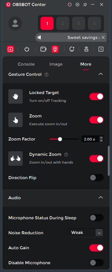The height and width of the screenshot is (272, 112).
Task: Select the face AI tracking icon
Action: (x=72, y=49)
